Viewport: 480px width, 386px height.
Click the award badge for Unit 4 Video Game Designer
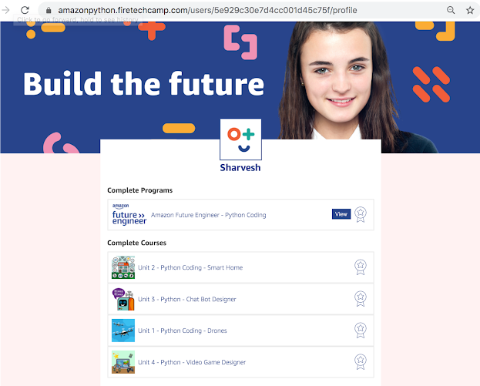point(361,362)
